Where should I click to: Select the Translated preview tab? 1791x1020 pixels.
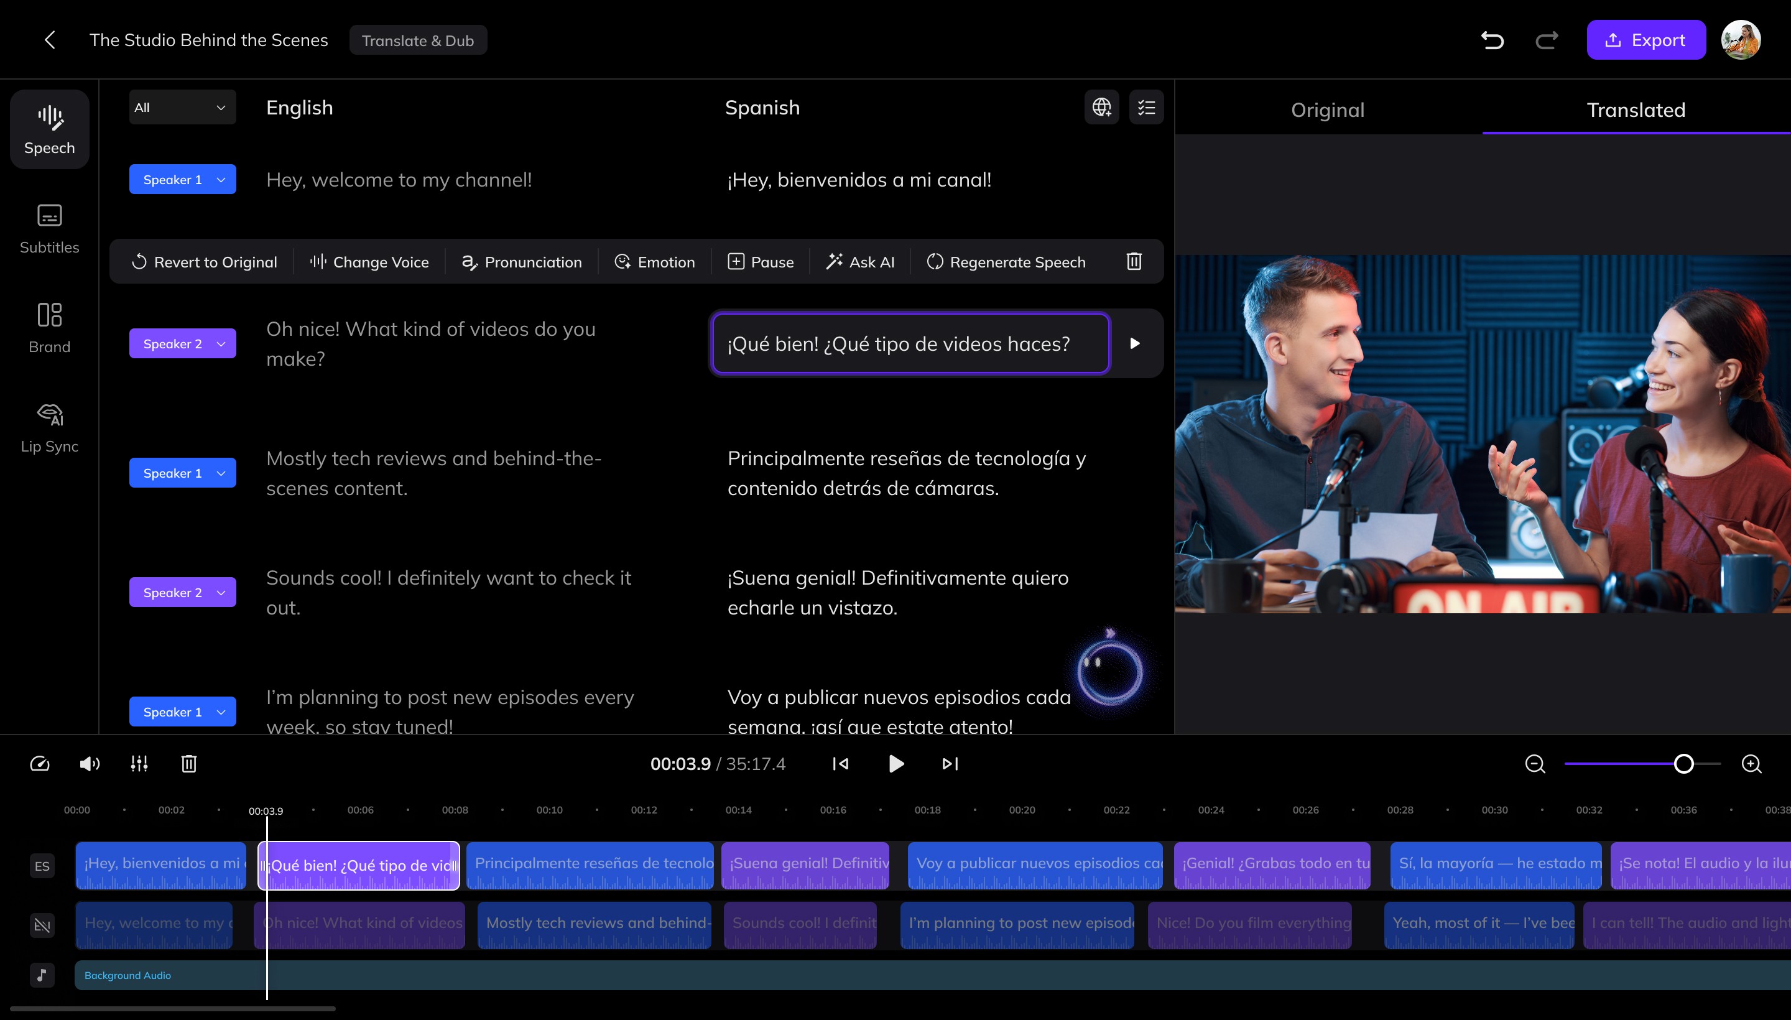pos(1636,110)
